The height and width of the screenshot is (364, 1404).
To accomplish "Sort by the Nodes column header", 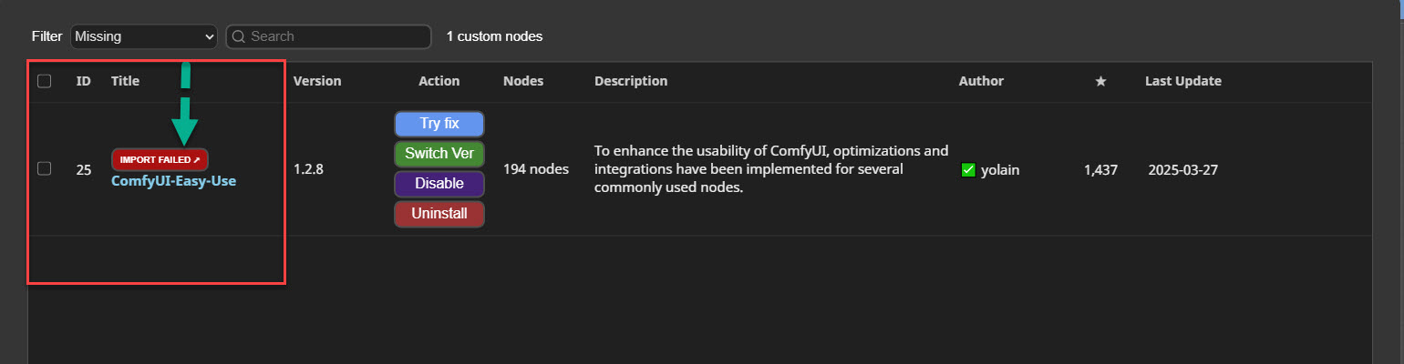I will 522,81.
